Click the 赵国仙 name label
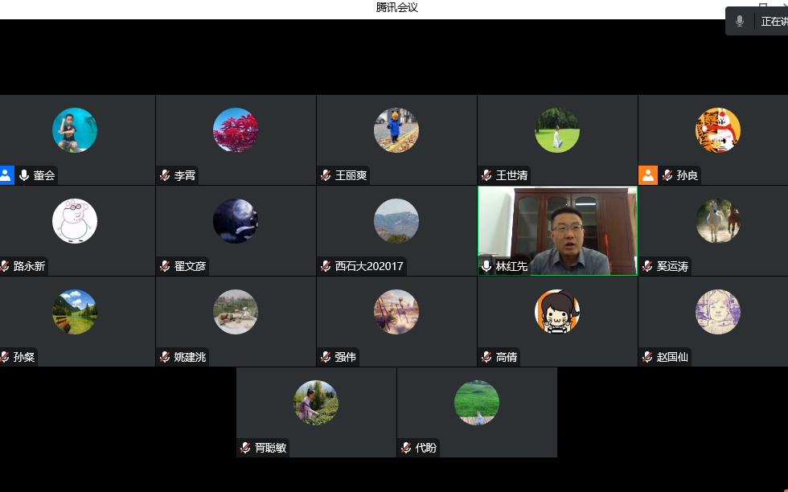The width and height of the screenshot is (788, 492). [x=672, y=357]
